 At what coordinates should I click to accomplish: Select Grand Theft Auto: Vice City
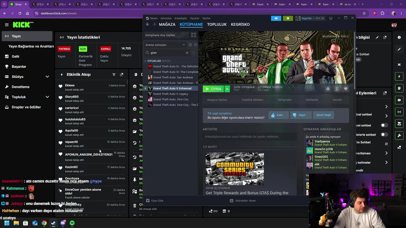[x=171, y=99]
